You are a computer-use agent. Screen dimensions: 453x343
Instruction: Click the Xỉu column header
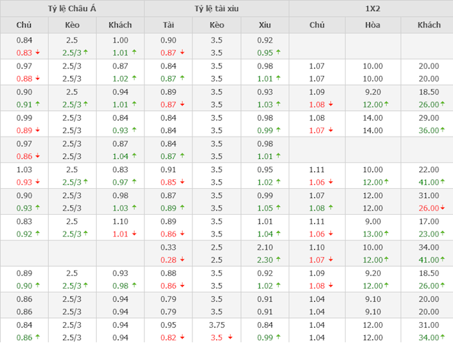coord(264,25)
